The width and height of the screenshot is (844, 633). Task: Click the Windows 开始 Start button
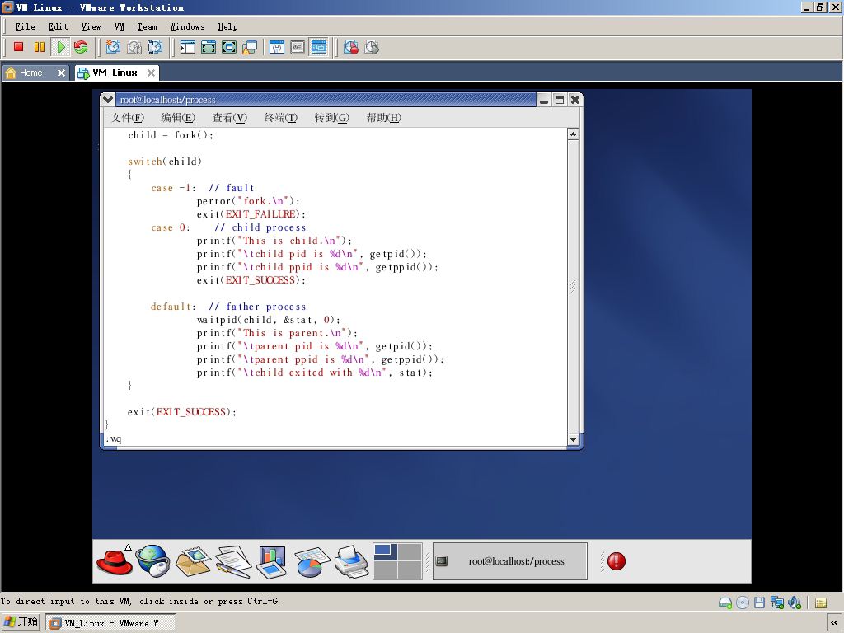21,622
